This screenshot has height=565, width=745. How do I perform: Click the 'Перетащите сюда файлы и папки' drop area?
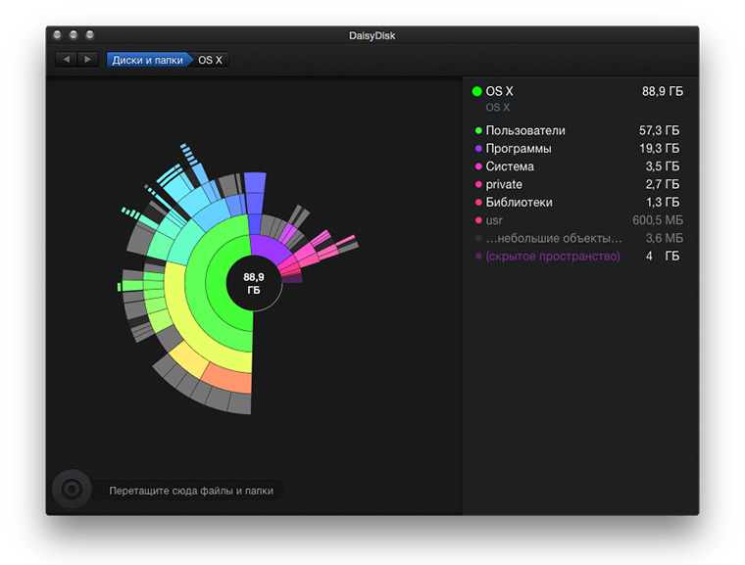(191, 491)
